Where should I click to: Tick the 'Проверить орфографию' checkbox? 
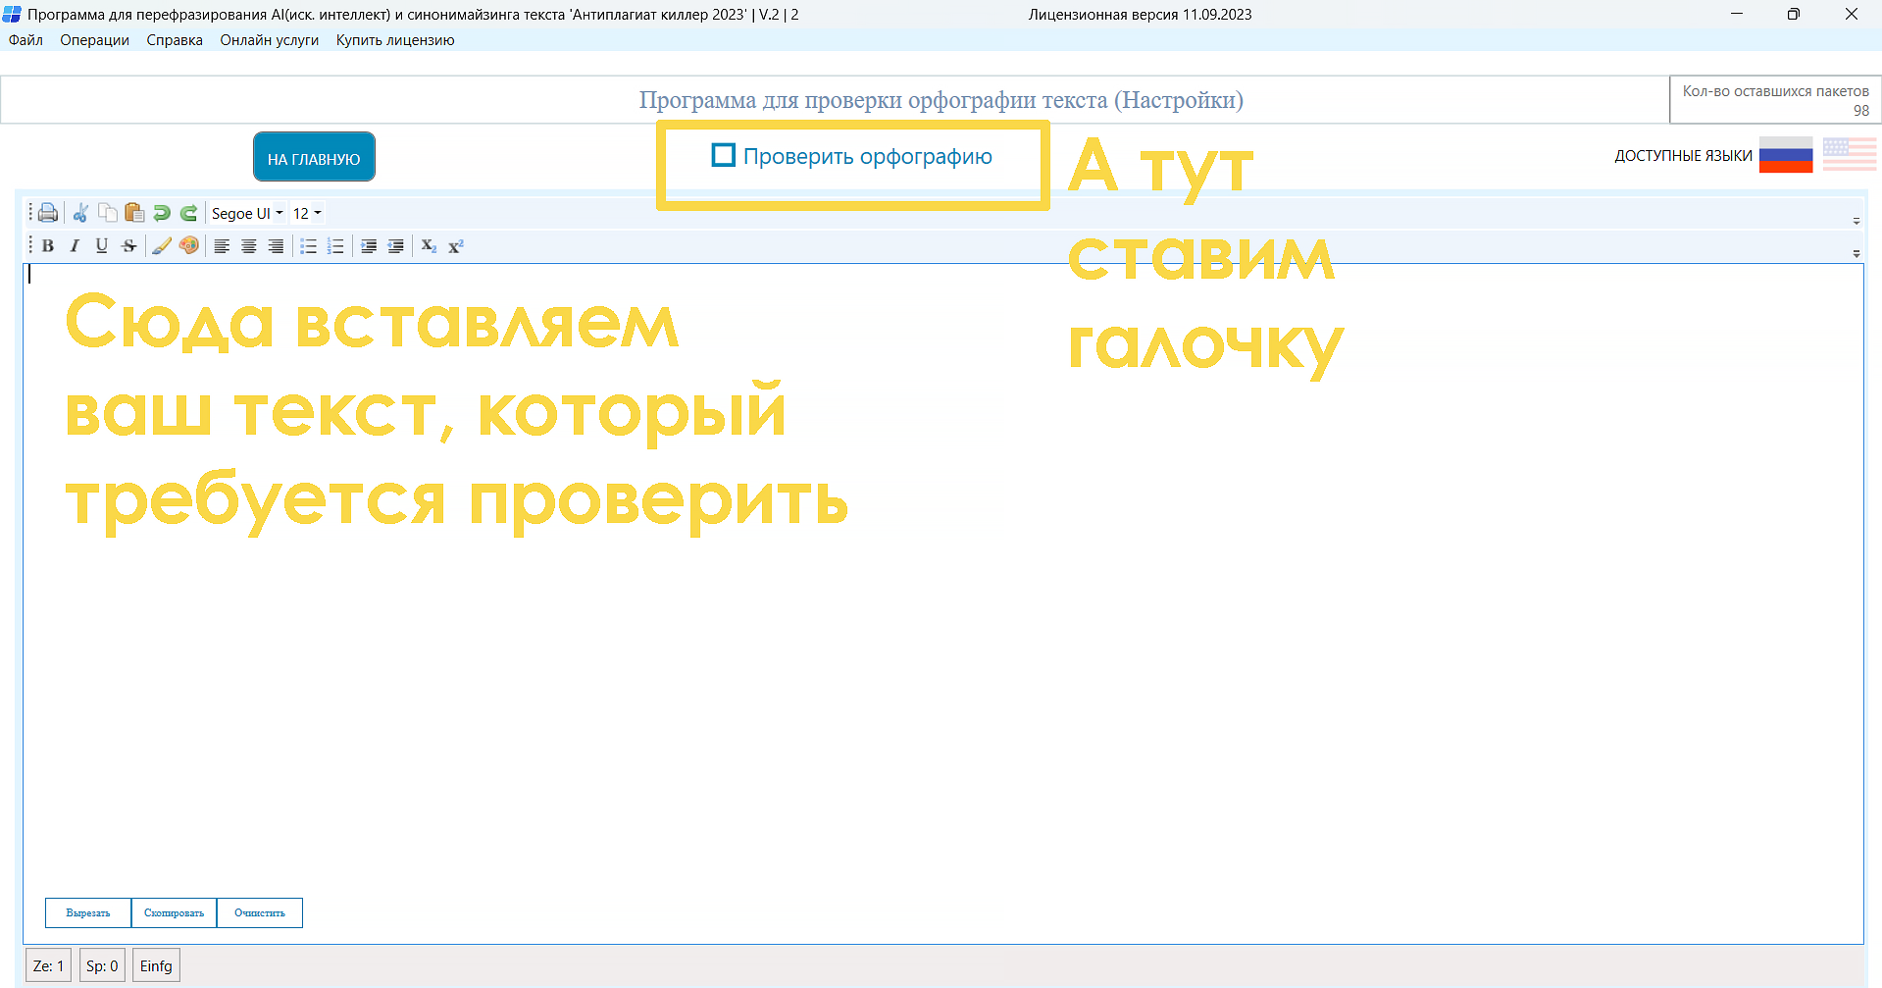[723, 155]
